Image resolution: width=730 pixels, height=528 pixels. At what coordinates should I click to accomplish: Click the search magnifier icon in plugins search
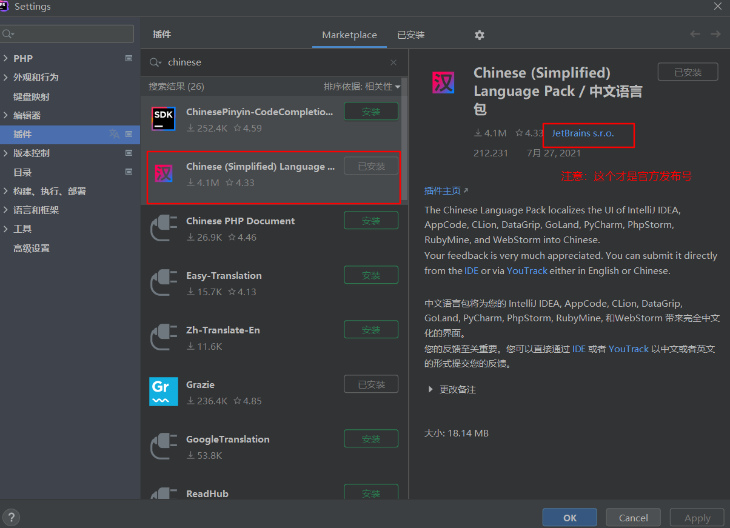(155, 62)
